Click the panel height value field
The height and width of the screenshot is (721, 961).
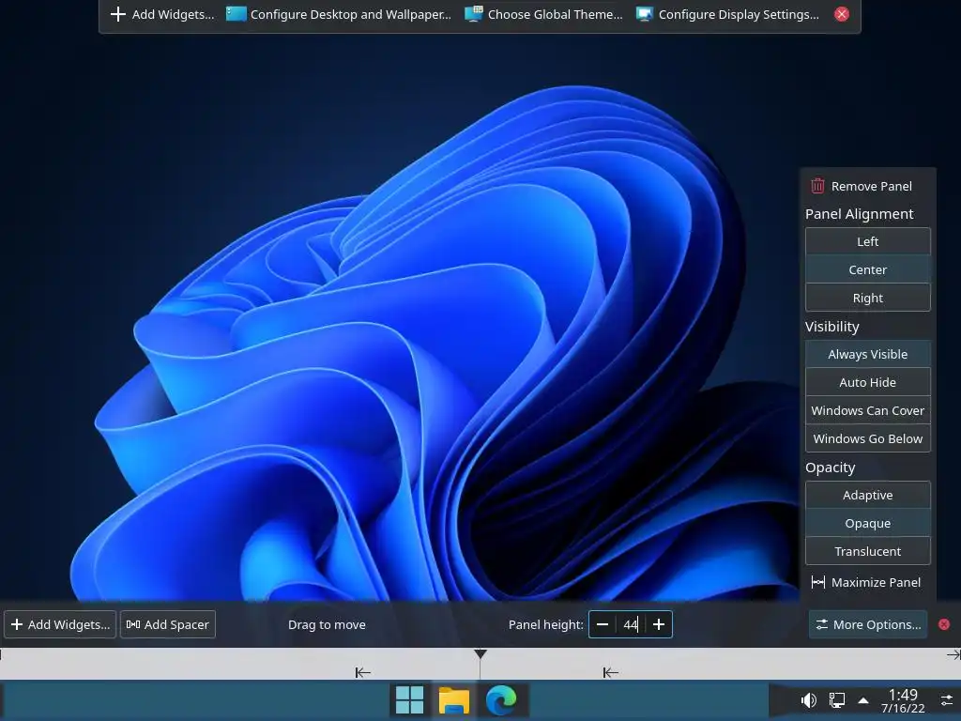click(x=631, y=624)
